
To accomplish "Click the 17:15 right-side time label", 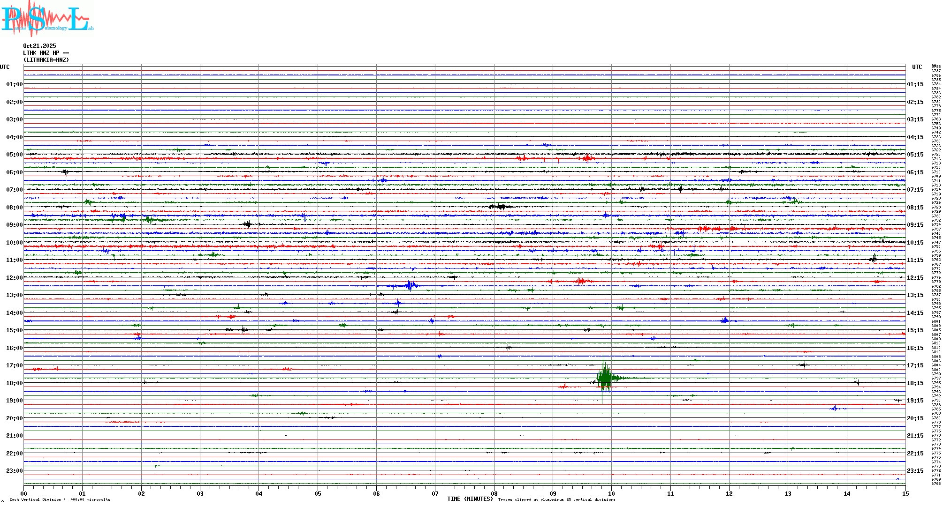I will click(x=915, y=365).
